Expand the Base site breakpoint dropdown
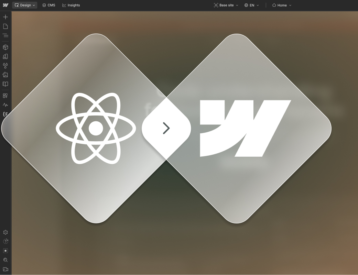 (x=226, y=5)
